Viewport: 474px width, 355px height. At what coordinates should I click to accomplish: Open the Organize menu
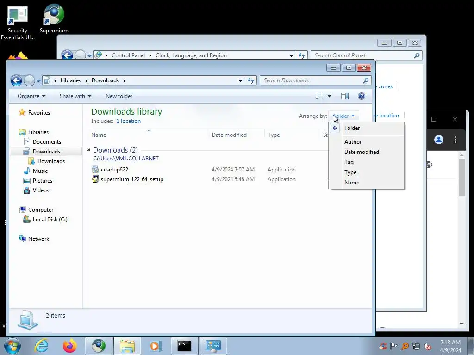(31, 96)
